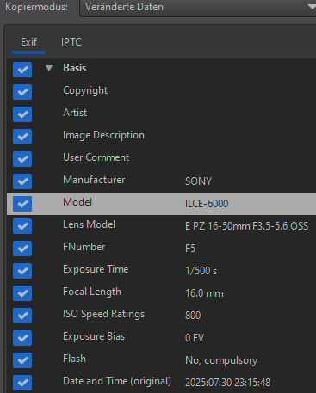Uncheck the Basis group checkbox
Image resolution: width=316 pixels, height=393 pixels.
[22, 70]
